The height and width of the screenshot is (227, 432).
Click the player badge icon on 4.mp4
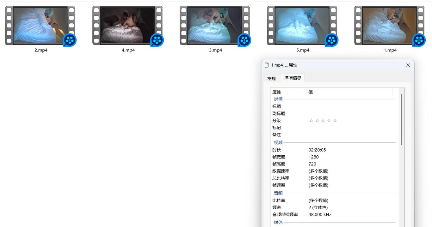click(157, 40)
